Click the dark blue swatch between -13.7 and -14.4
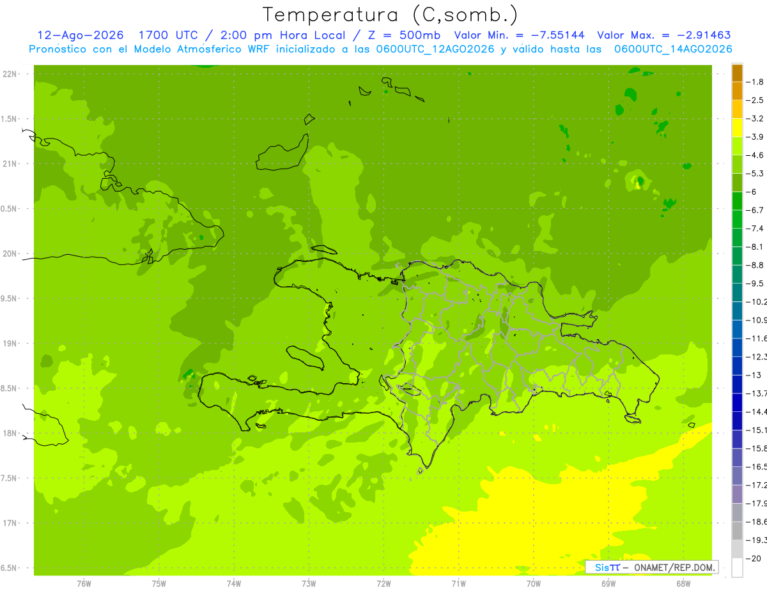767x592 pixels. (737, 402)
